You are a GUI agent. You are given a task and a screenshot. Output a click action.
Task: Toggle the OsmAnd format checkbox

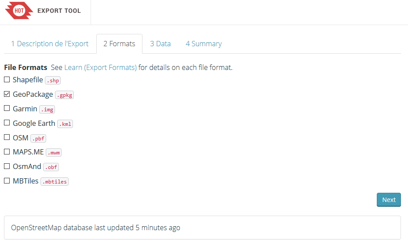point(7,166)
